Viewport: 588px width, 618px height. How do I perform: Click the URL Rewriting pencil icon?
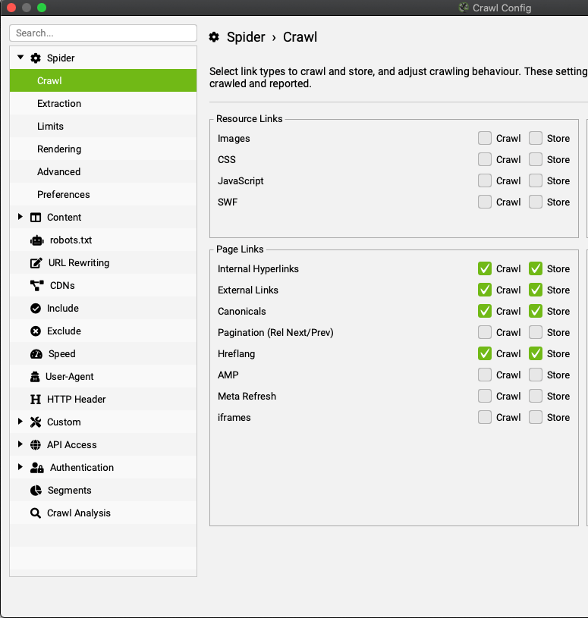click(x=36, y=263)
